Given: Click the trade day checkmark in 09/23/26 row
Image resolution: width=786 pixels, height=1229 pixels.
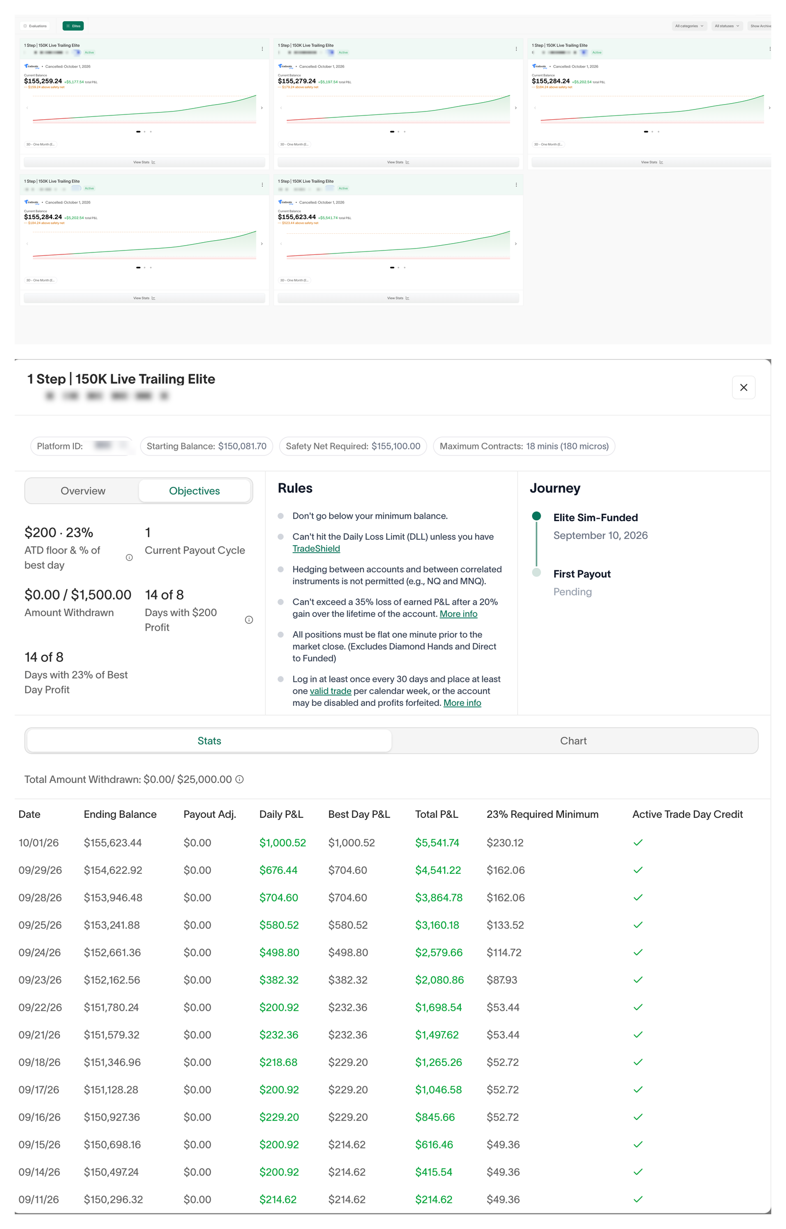Looking at the screenshot, I should (x=638, y=980).
